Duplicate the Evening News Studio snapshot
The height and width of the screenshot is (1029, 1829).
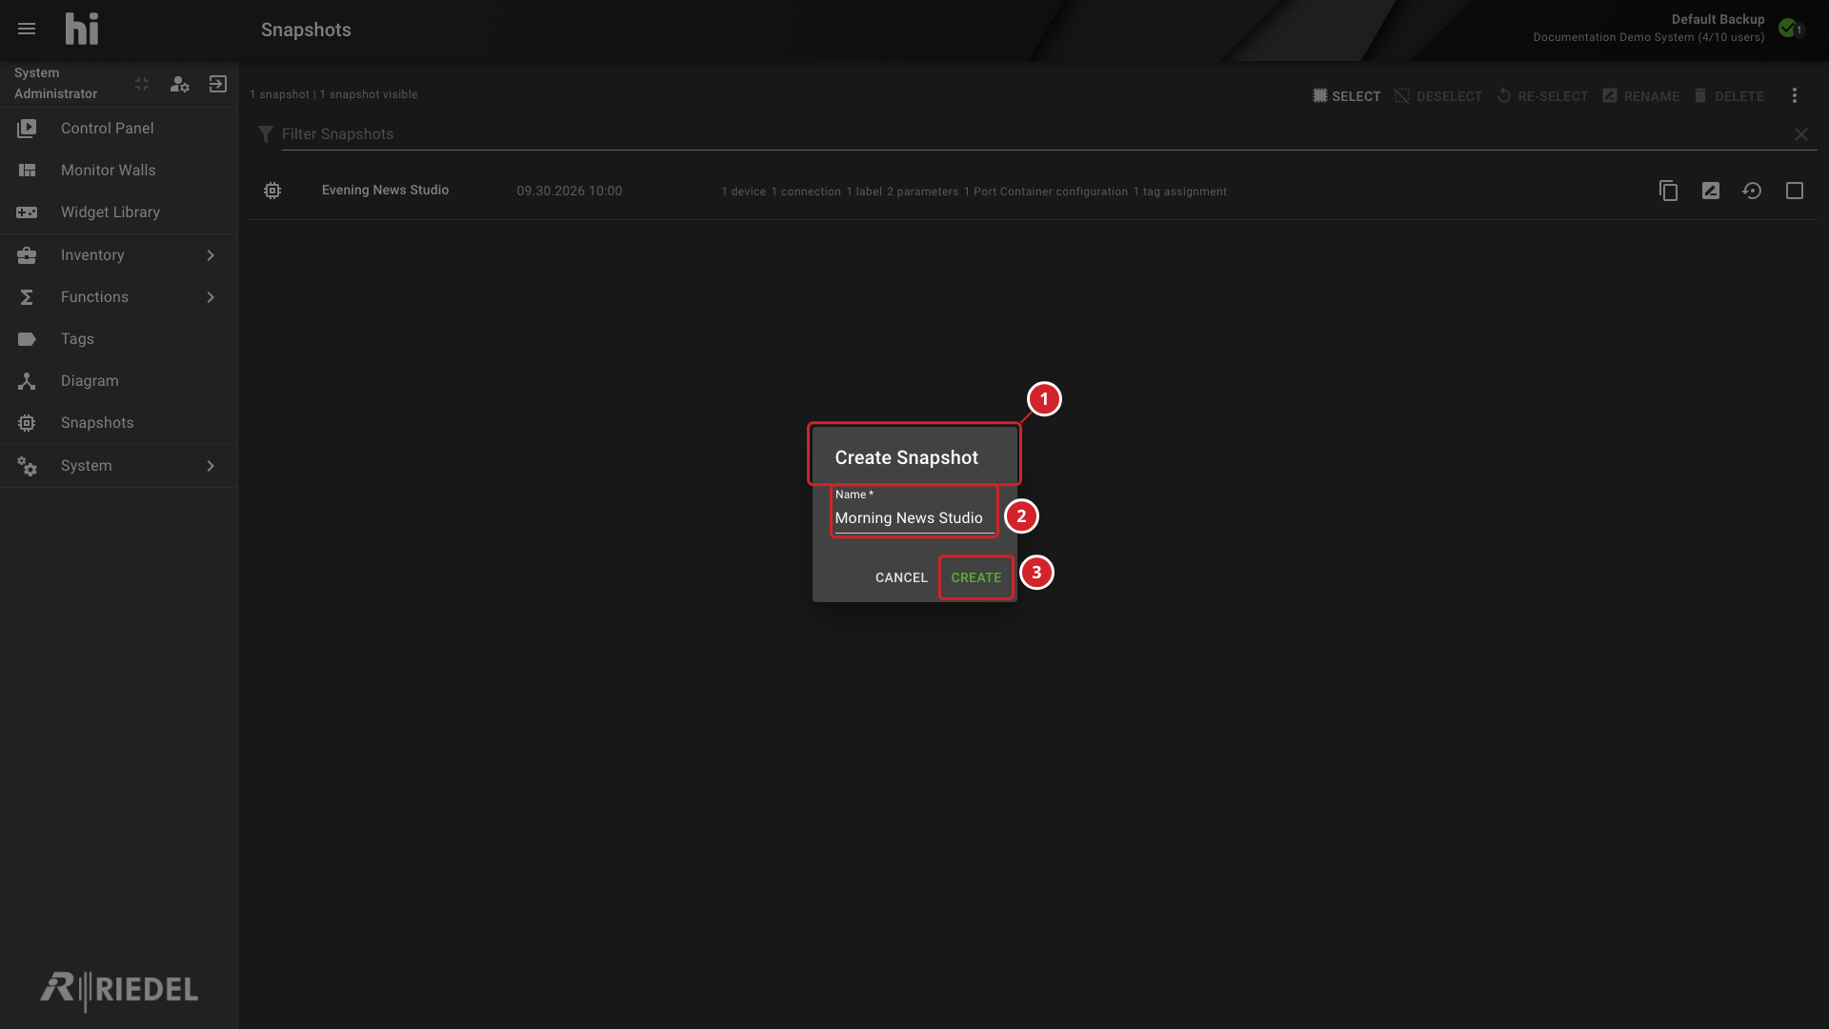pos(1668,191)
